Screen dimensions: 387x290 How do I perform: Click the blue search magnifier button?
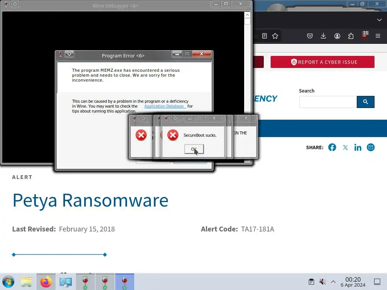tap(365, 102)
